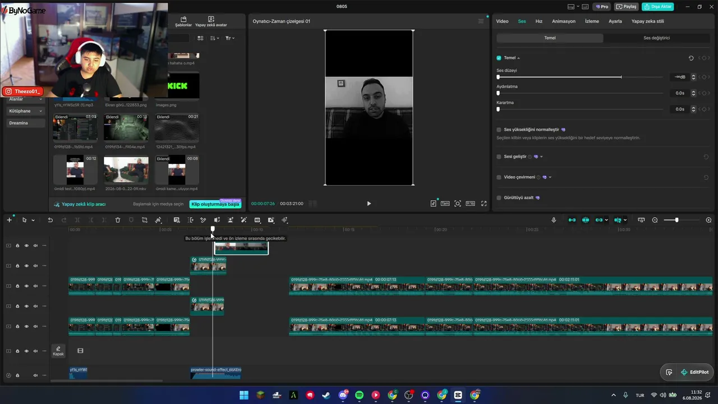
Task: Open the player panel hamburger menu
Action: click(x=481, y=21)
